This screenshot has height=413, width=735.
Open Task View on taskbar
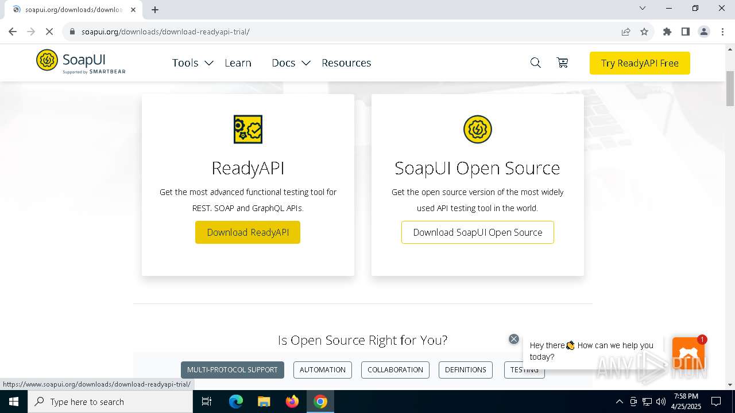pyautogui.click(x=207, y=402)
